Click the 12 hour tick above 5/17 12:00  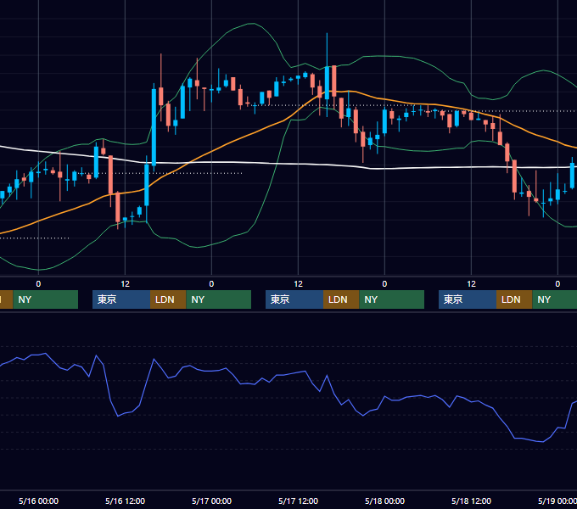click(298, 284)
